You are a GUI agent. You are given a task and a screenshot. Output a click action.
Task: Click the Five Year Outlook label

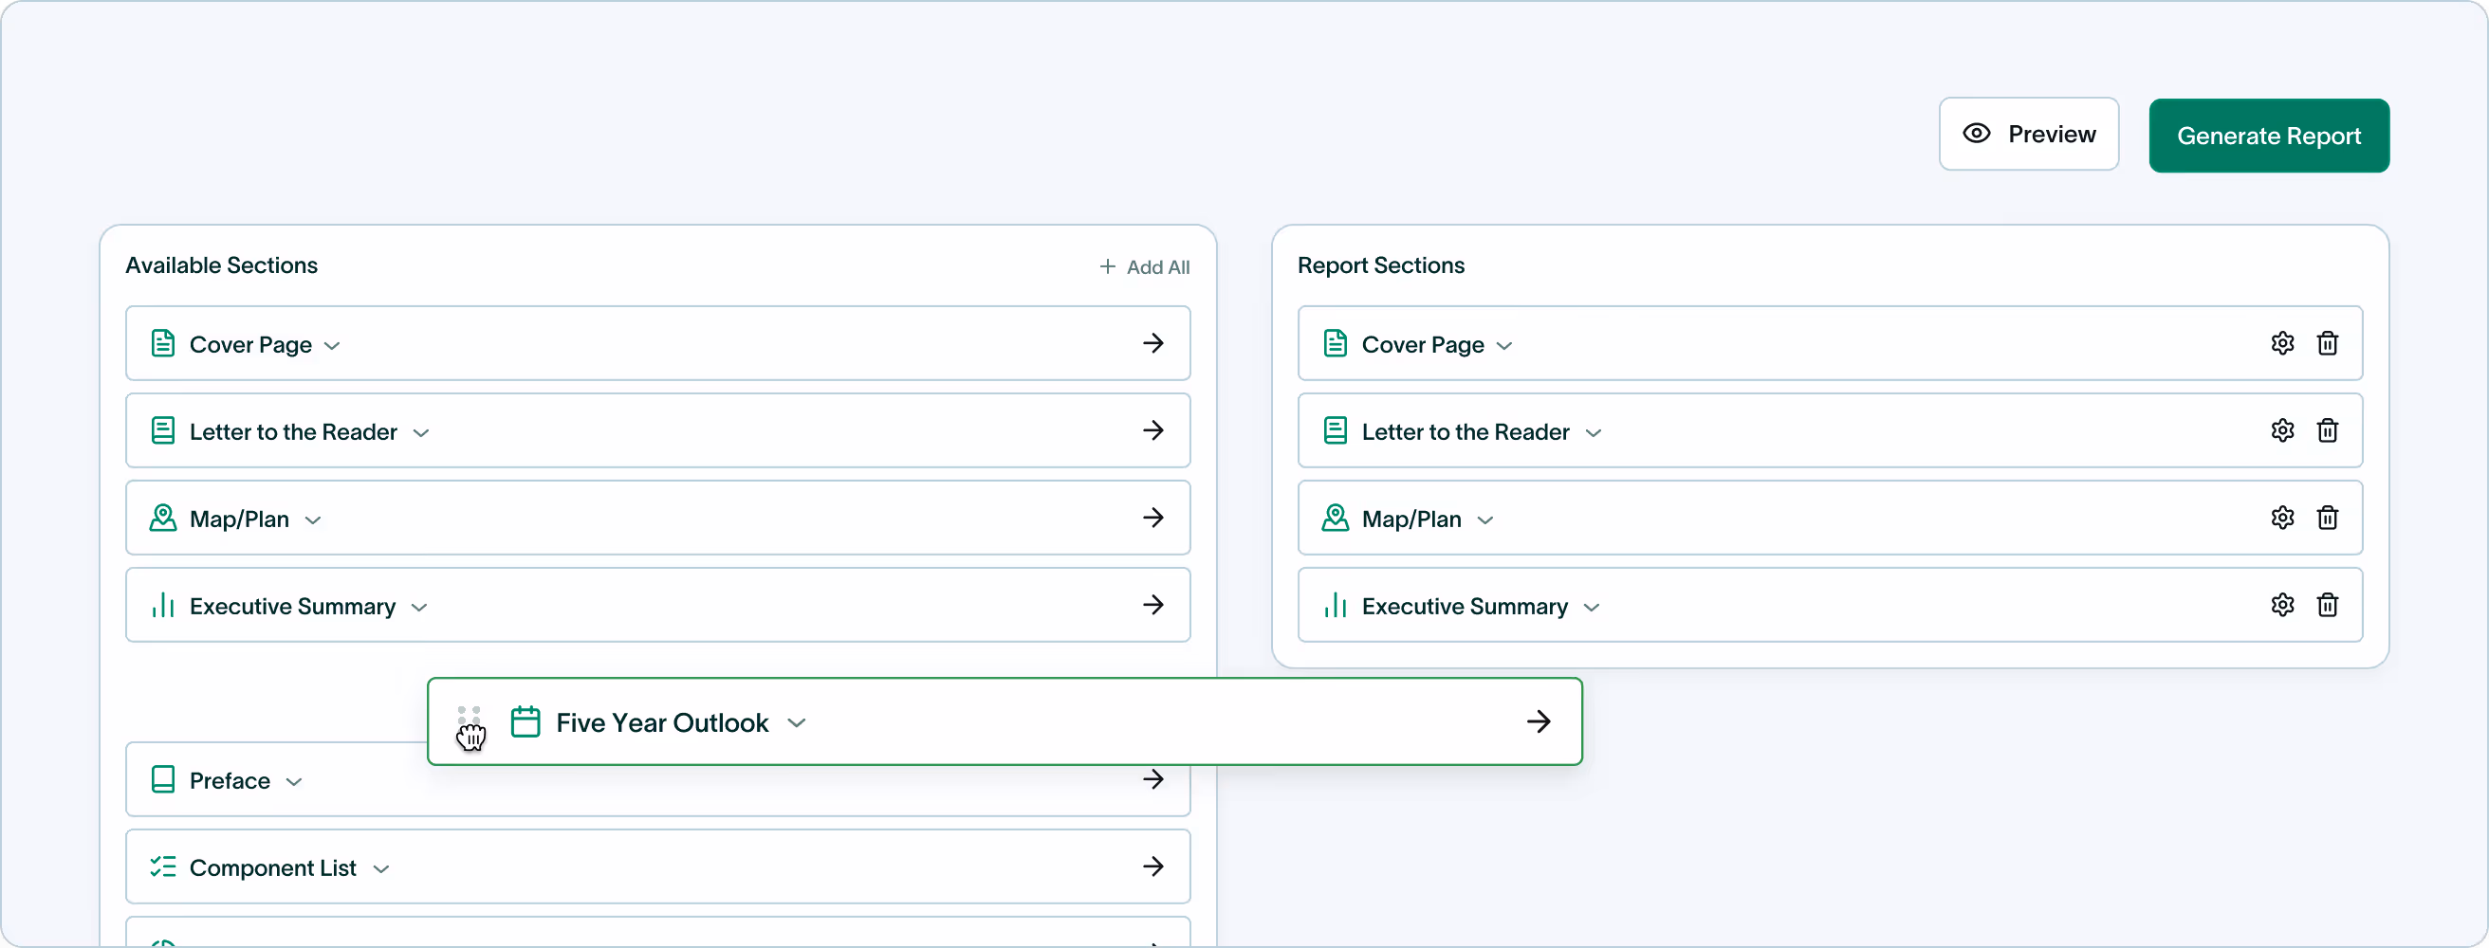[x=662, y=723]
